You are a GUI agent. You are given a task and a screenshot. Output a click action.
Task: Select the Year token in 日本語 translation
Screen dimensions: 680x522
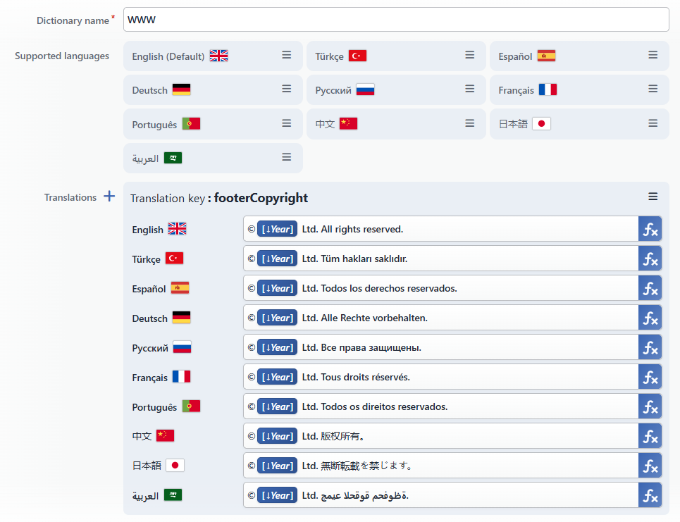[x=277, y=466]
